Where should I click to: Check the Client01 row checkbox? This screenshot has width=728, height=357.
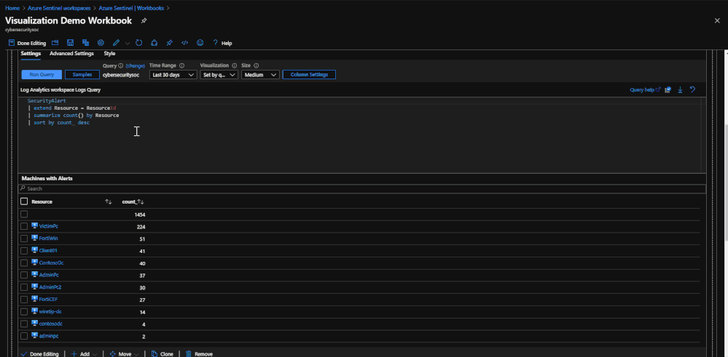tap(24, 251)
